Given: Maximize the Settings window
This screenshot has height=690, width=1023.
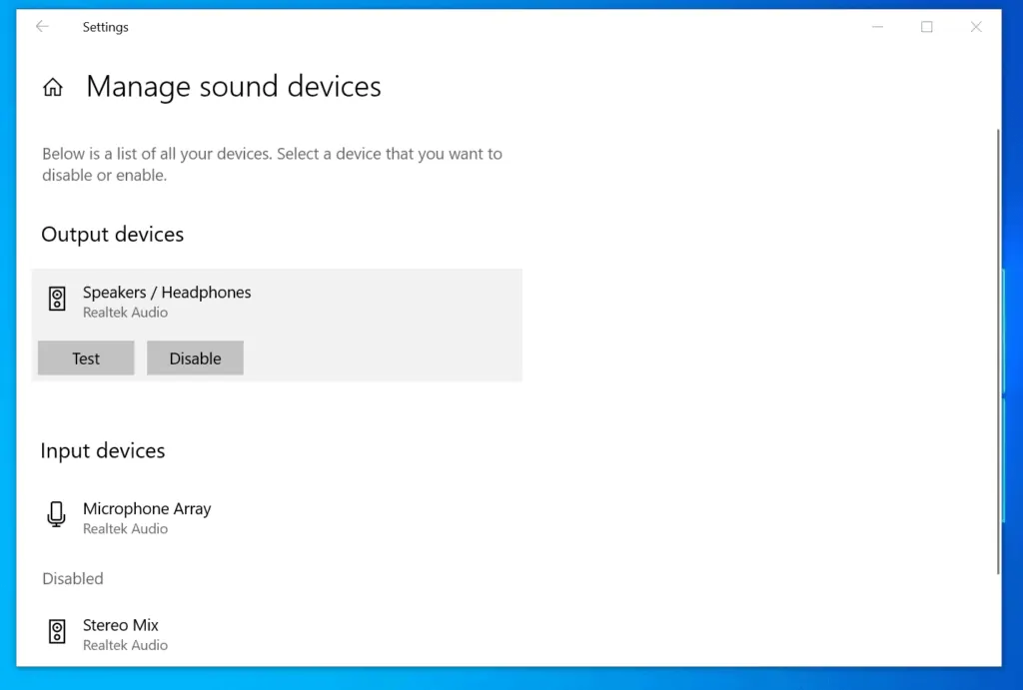Looking at the screenshot, I should (927, 27).
